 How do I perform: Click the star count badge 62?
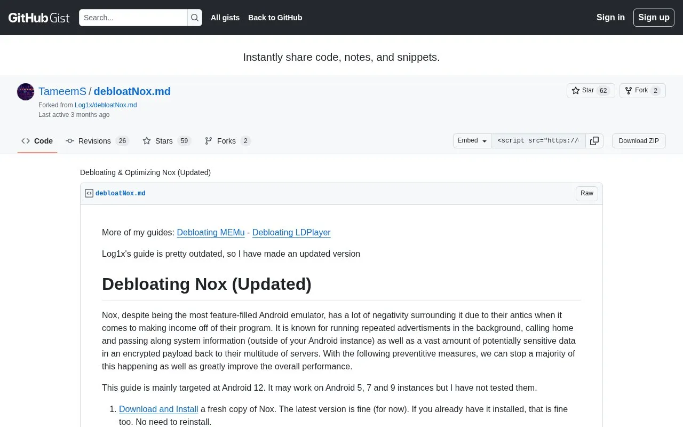point(603,91)
